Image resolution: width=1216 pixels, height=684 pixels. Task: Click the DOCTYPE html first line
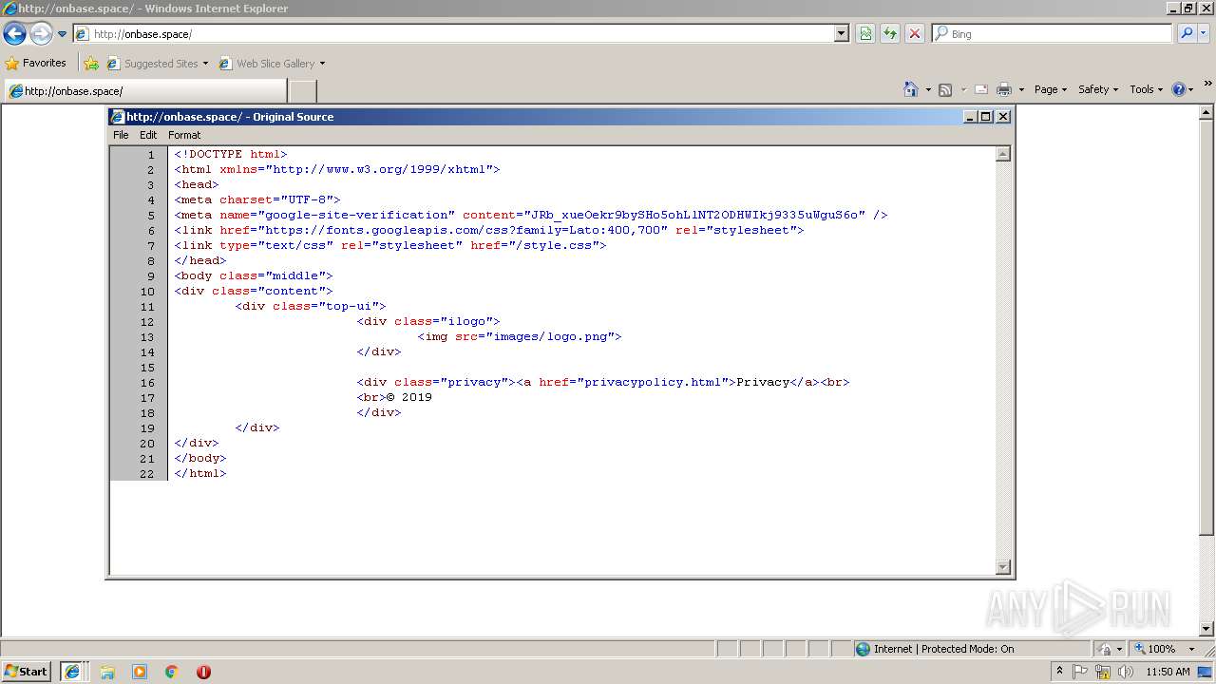[x=231, y=154]
